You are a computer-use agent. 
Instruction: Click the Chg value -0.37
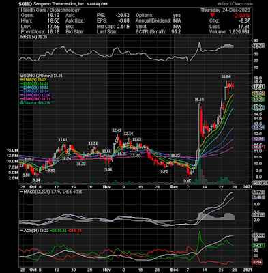click(x=245, y=21)
